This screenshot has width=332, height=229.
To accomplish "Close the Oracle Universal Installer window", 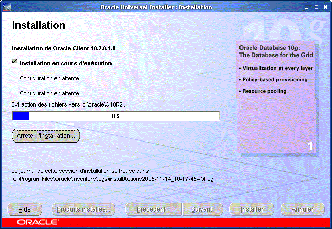I will 325,7.
